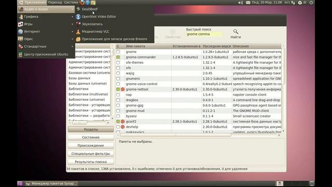Select the gnome-voice-control package row
The image size is (332, 187).
point(199,84)
